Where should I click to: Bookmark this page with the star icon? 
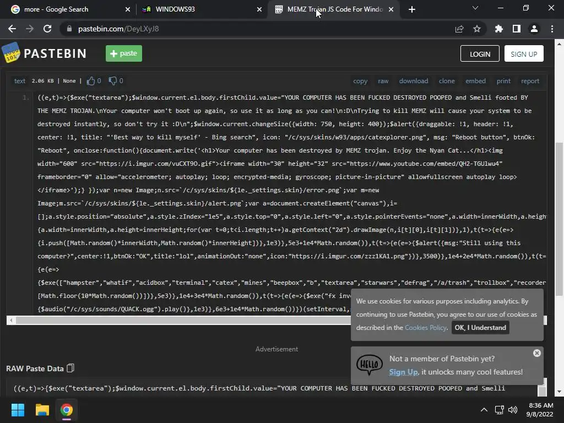pos(477,29)
